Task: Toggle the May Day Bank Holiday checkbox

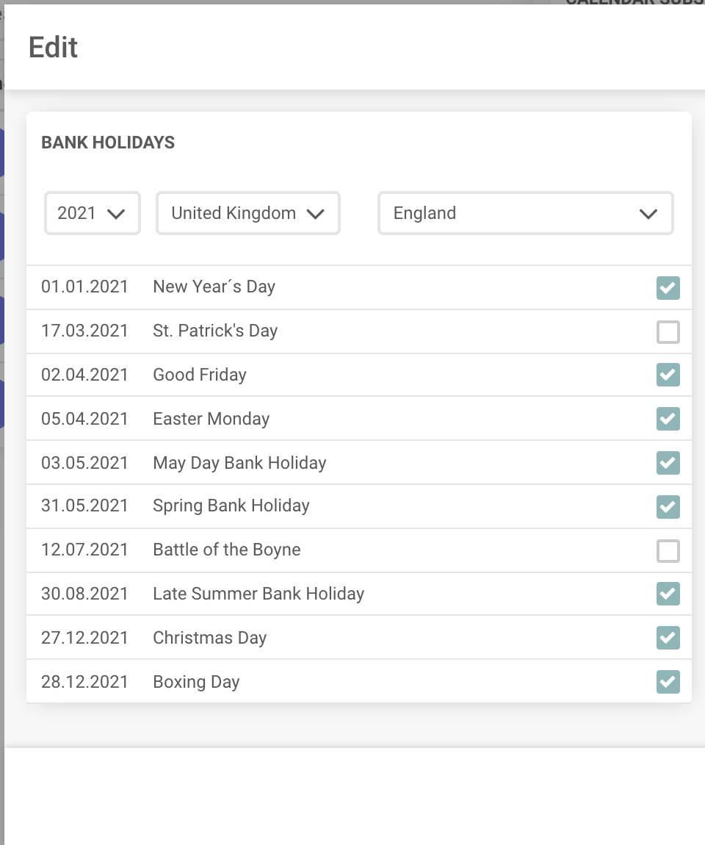Action: 668,463
